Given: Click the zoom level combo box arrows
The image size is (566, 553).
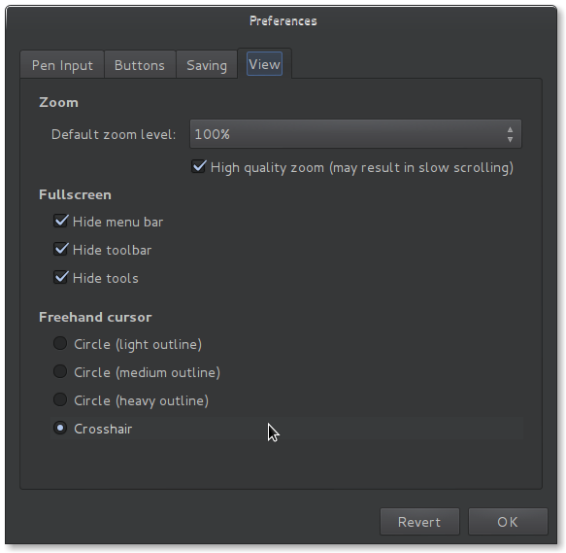Looking at the screenshot, I should [x=510, y=134].
